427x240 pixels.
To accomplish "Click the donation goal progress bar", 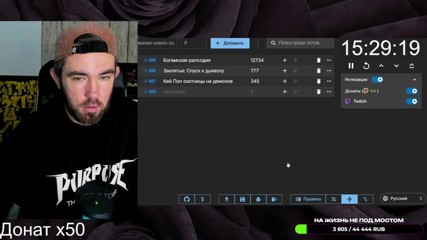I will pyautogui.click(x=359, y=229).
